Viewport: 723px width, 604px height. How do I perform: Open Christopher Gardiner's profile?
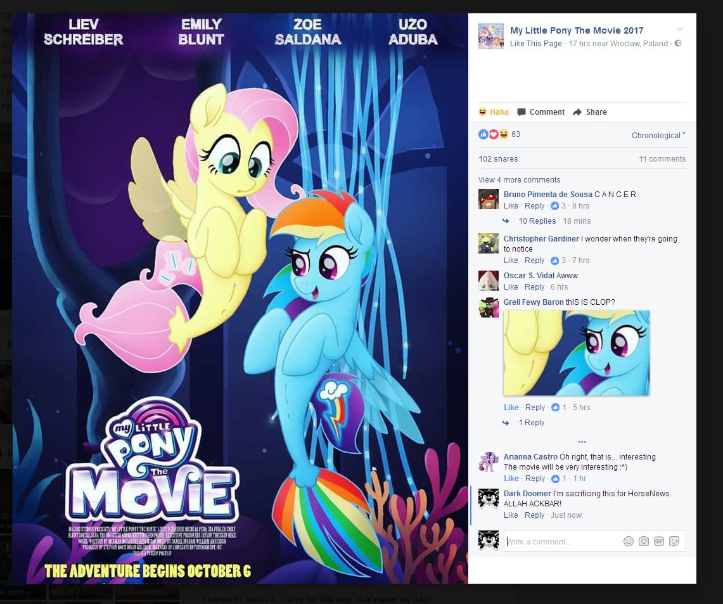tap(541, 238)
